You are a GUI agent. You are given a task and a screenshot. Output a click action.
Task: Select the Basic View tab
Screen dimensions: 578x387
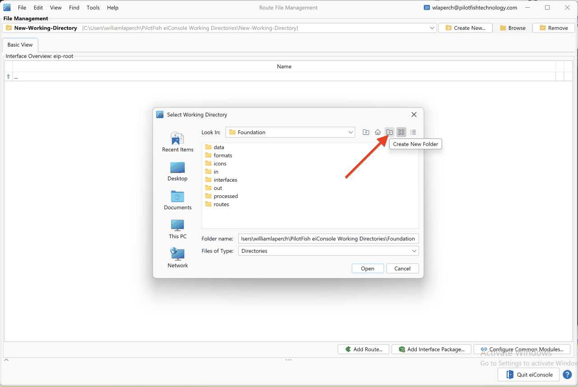(x=20, y=45)
